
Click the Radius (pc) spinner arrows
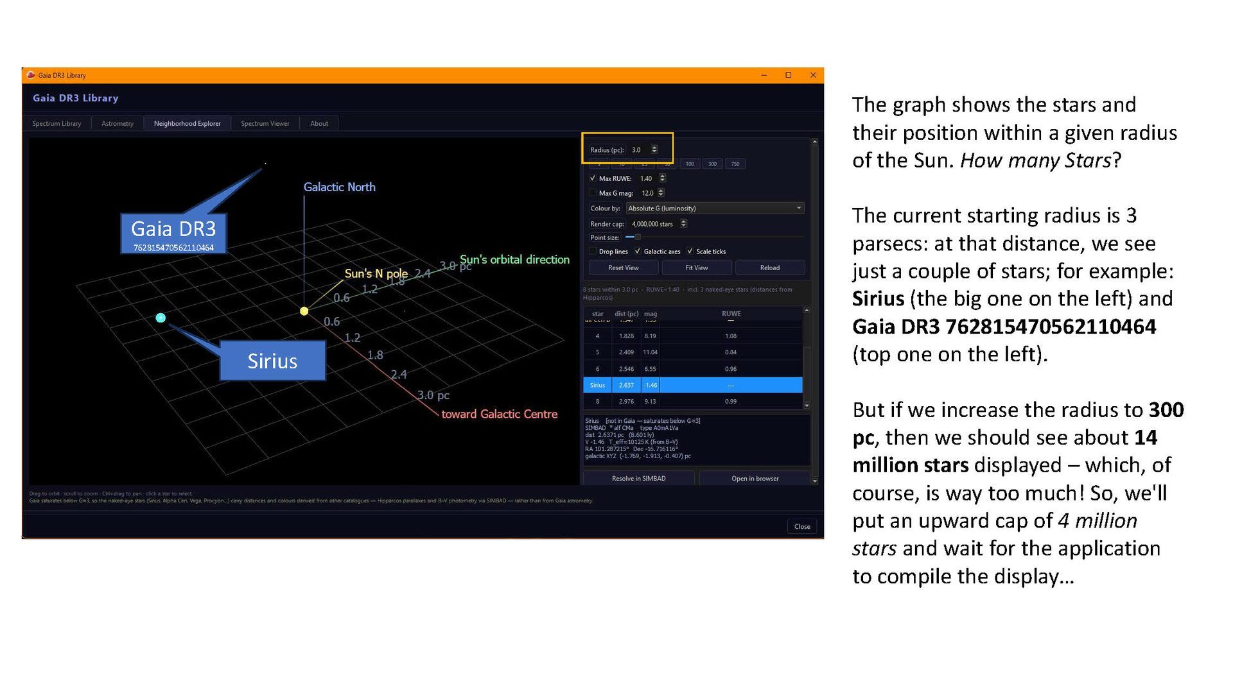point(654,150)
